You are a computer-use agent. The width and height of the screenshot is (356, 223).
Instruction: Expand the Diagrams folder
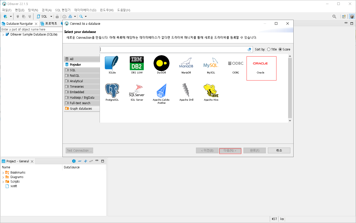click(x=3, y=177)
